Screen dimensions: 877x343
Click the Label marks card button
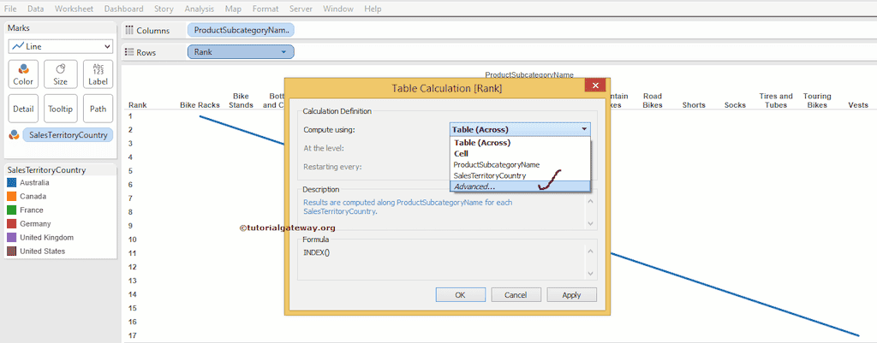(x=98, y=75)
